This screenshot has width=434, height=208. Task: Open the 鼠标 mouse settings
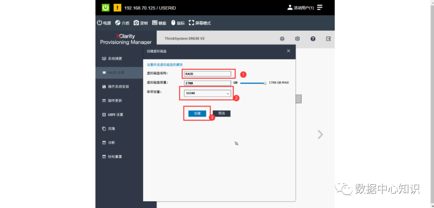click(x=178, y=23)
